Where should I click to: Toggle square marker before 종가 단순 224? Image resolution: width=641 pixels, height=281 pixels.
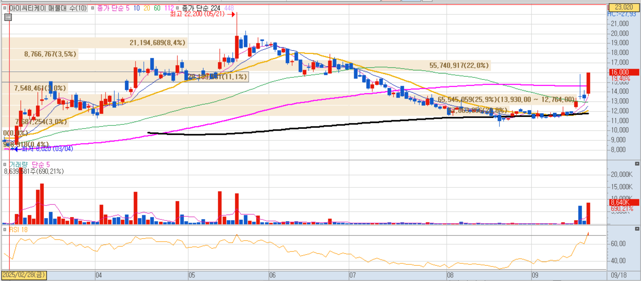click(177, 8)
